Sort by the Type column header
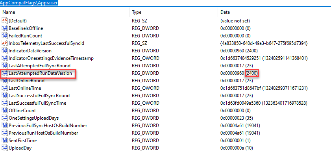 click(x=174, y=12)
